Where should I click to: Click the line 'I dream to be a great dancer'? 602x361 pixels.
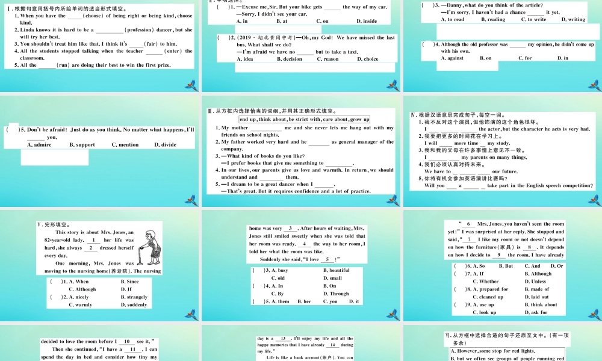pos(275,184)
